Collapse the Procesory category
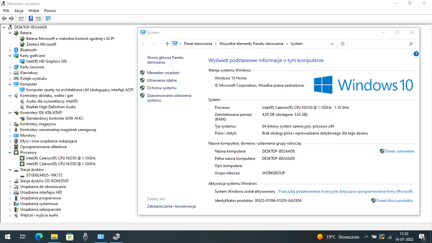Screen dimensions: 432x243 click(x=10, y=153)
